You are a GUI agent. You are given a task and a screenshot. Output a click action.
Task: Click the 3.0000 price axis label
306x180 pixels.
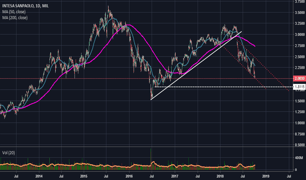pyautogui.click(x=300, y=34)
